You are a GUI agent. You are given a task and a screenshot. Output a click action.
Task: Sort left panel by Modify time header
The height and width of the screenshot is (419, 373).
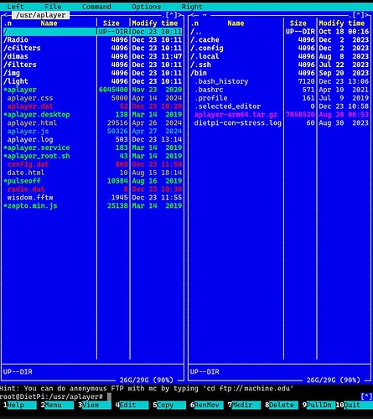pos(155,23)
